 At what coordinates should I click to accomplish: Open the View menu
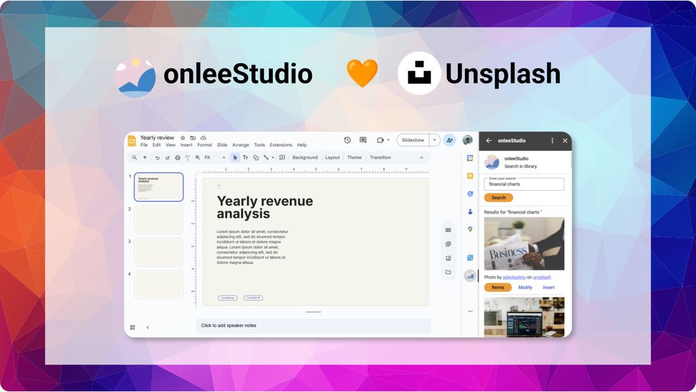[x=171, y=145]
